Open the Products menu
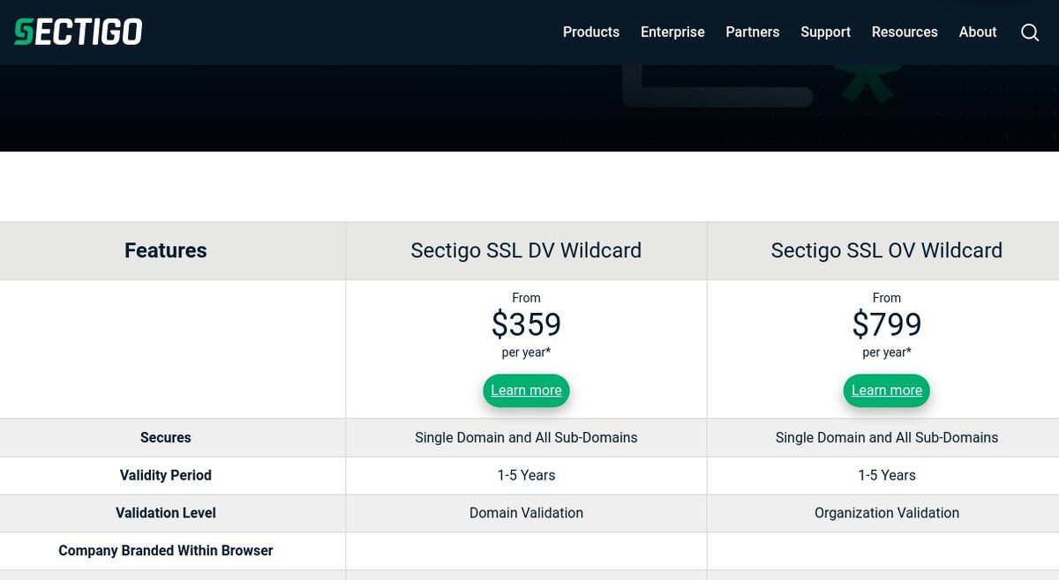Screen dimensions: 1059x580 (x=591, y=32)
